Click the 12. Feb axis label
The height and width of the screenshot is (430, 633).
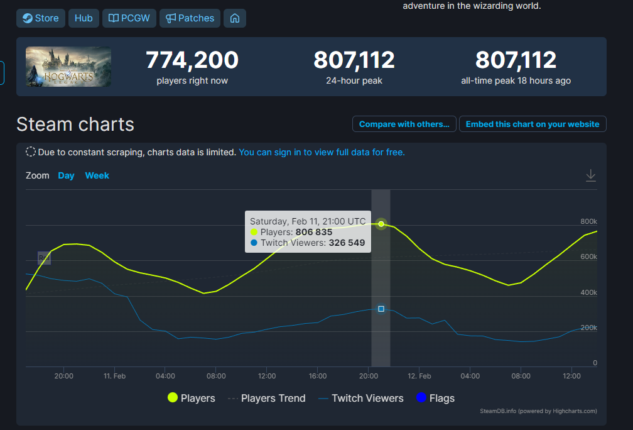click(419, 376)
